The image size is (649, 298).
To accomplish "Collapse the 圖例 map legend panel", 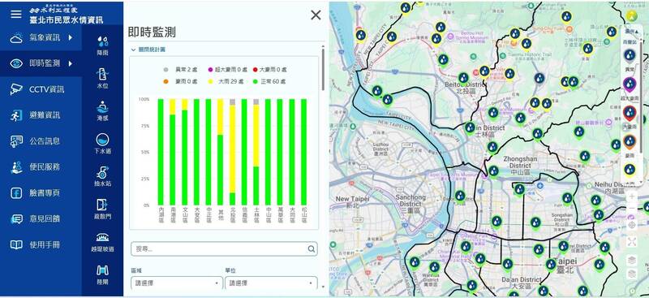I will [x=632, y=31].
